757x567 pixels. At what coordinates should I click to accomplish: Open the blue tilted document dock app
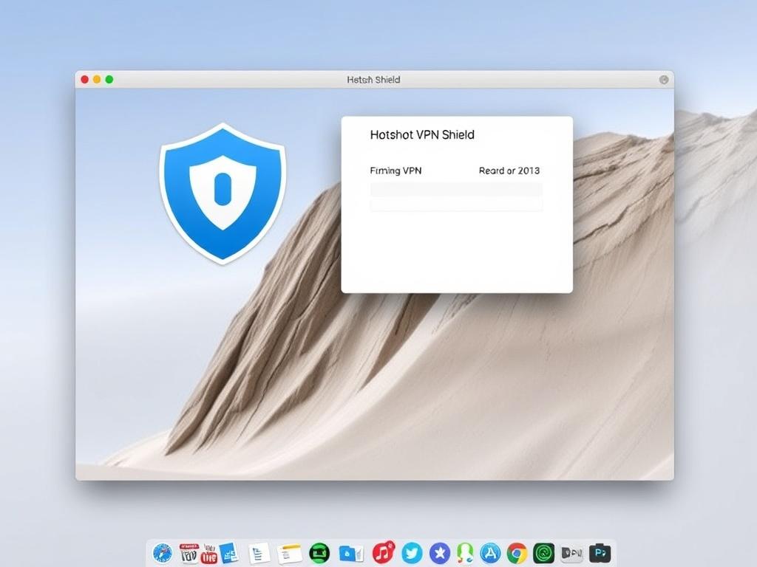[x=229, y=553]
